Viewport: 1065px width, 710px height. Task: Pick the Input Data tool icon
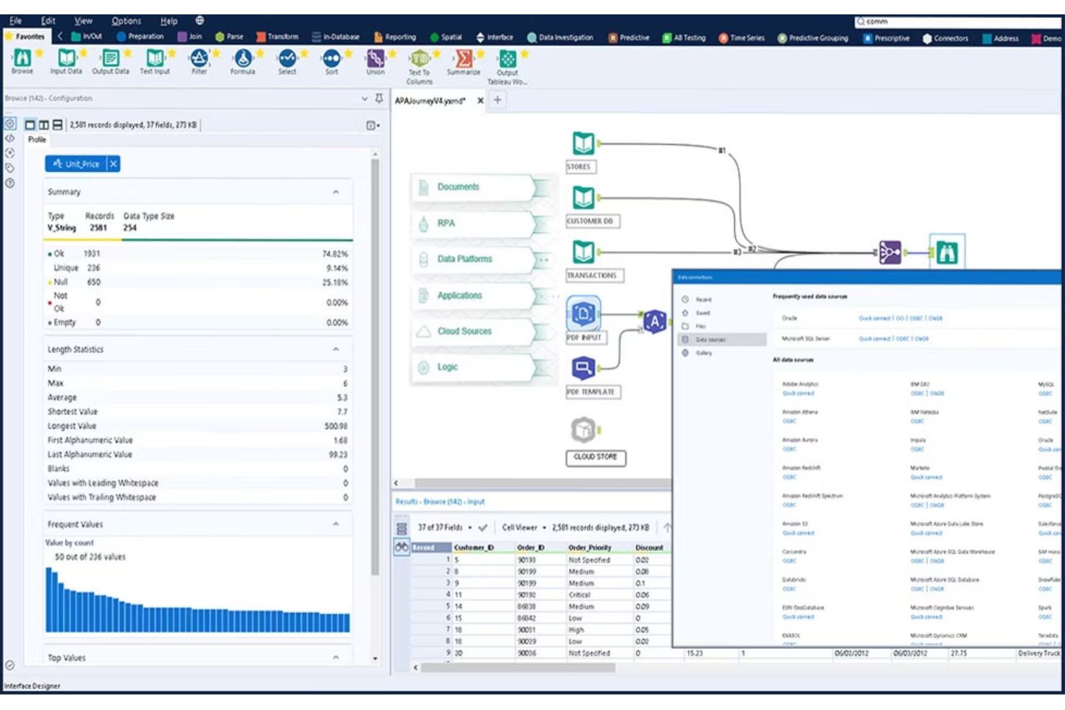(66, 58)
